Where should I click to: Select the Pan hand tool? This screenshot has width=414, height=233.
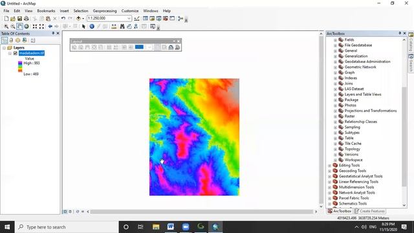[x=19, y=27]
